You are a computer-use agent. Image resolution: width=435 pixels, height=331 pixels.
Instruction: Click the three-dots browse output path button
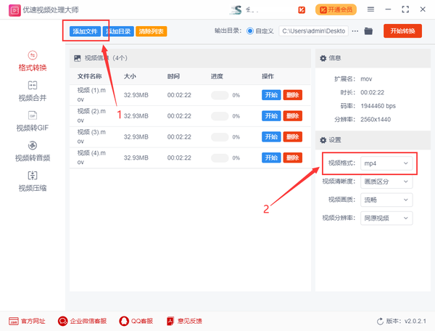coord(355,31)
